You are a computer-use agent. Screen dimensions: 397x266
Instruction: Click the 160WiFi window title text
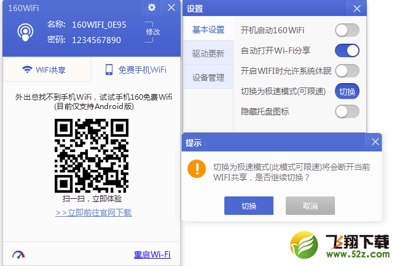pyautogui.click(x=23, y=8)
